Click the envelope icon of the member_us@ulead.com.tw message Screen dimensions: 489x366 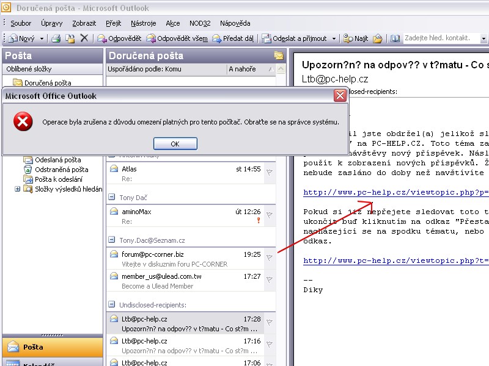[114, 276]
